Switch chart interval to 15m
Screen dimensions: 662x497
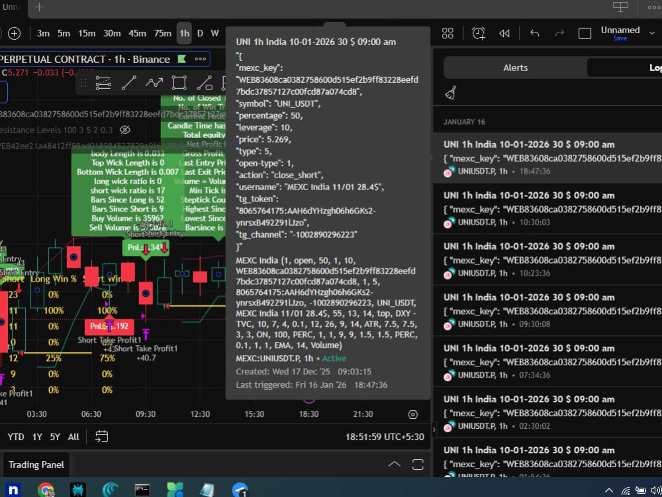[87, 33]
